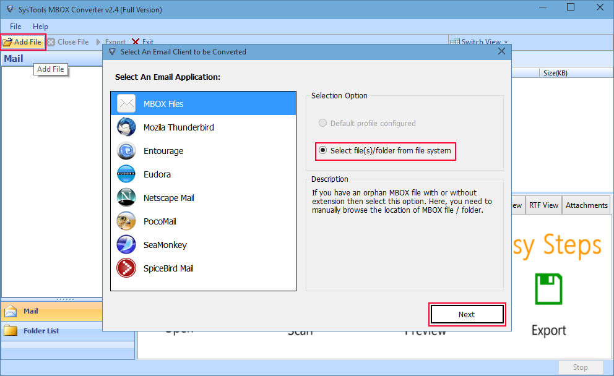Select the 'SeaMonkey' list label

165,245
